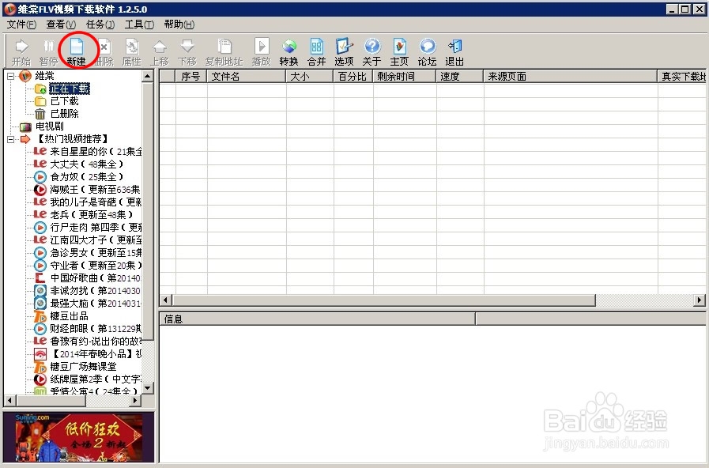Click the 退出 exit button
709x468 pixels.
(x=454, y=49)
